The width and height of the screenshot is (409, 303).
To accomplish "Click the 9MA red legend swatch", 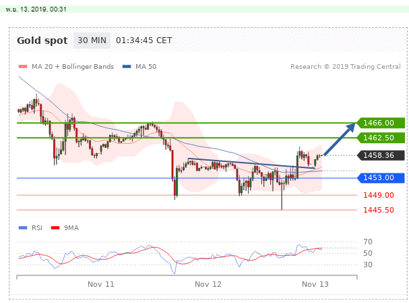I will pyautogui.click(x=55, y=228).
